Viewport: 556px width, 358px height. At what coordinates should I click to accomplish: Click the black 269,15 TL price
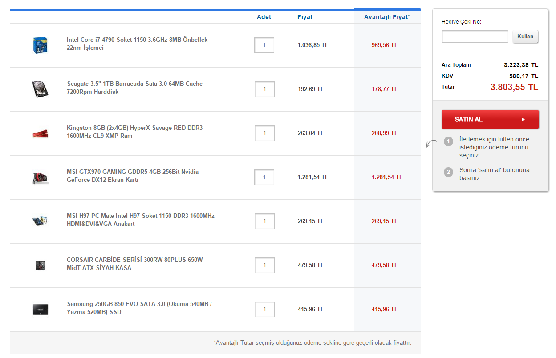click(311, 221)
